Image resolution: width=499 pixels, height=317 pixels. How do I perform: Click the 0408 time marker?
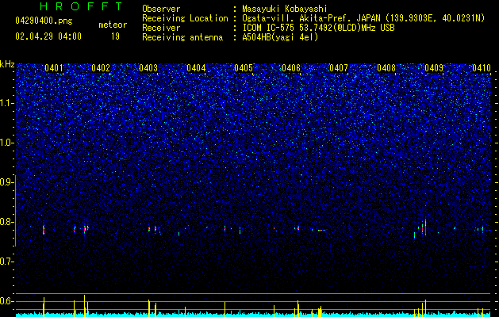coord(386,67)
